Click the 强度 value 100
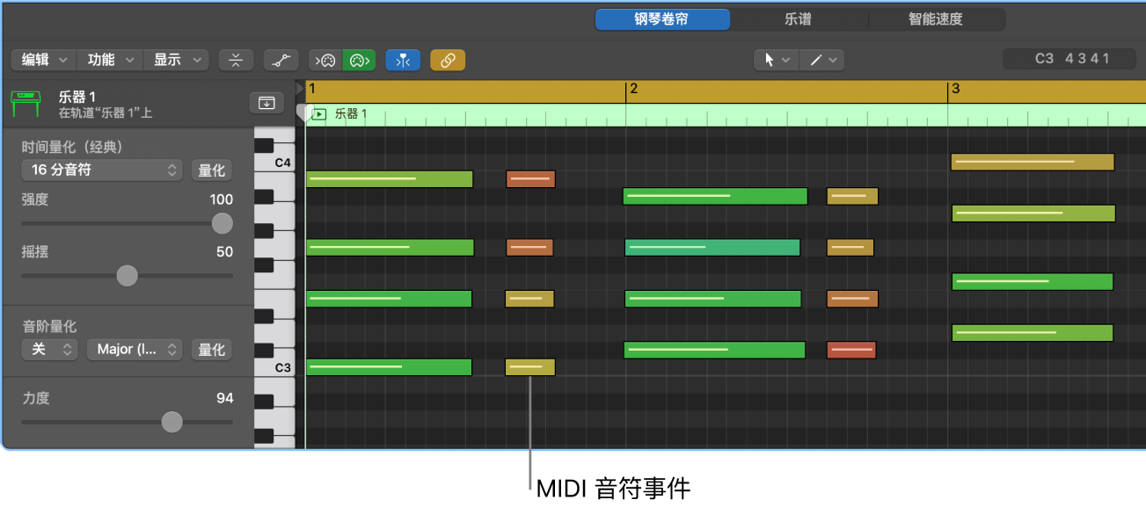 pos(222,199)
